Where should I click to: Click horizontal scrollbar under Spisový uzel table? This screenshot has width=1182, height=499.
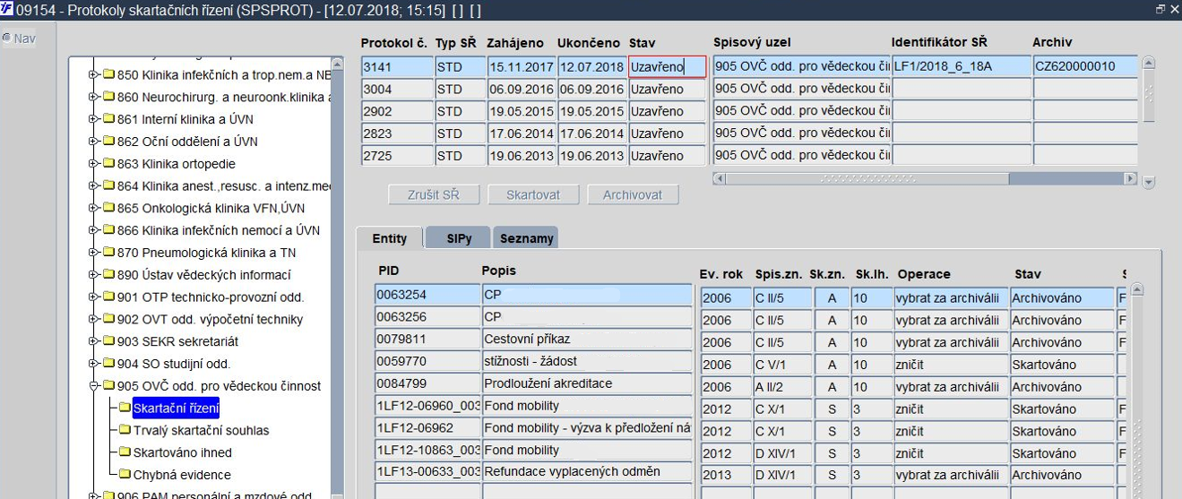coord(925,179)
